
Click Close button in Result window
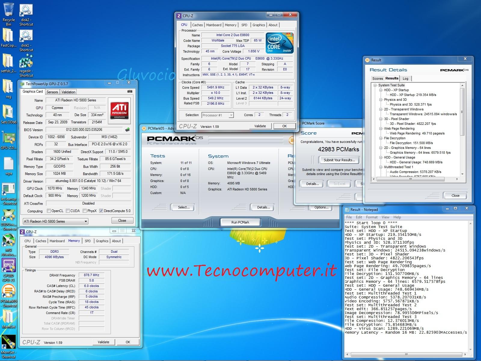[455, 196]
